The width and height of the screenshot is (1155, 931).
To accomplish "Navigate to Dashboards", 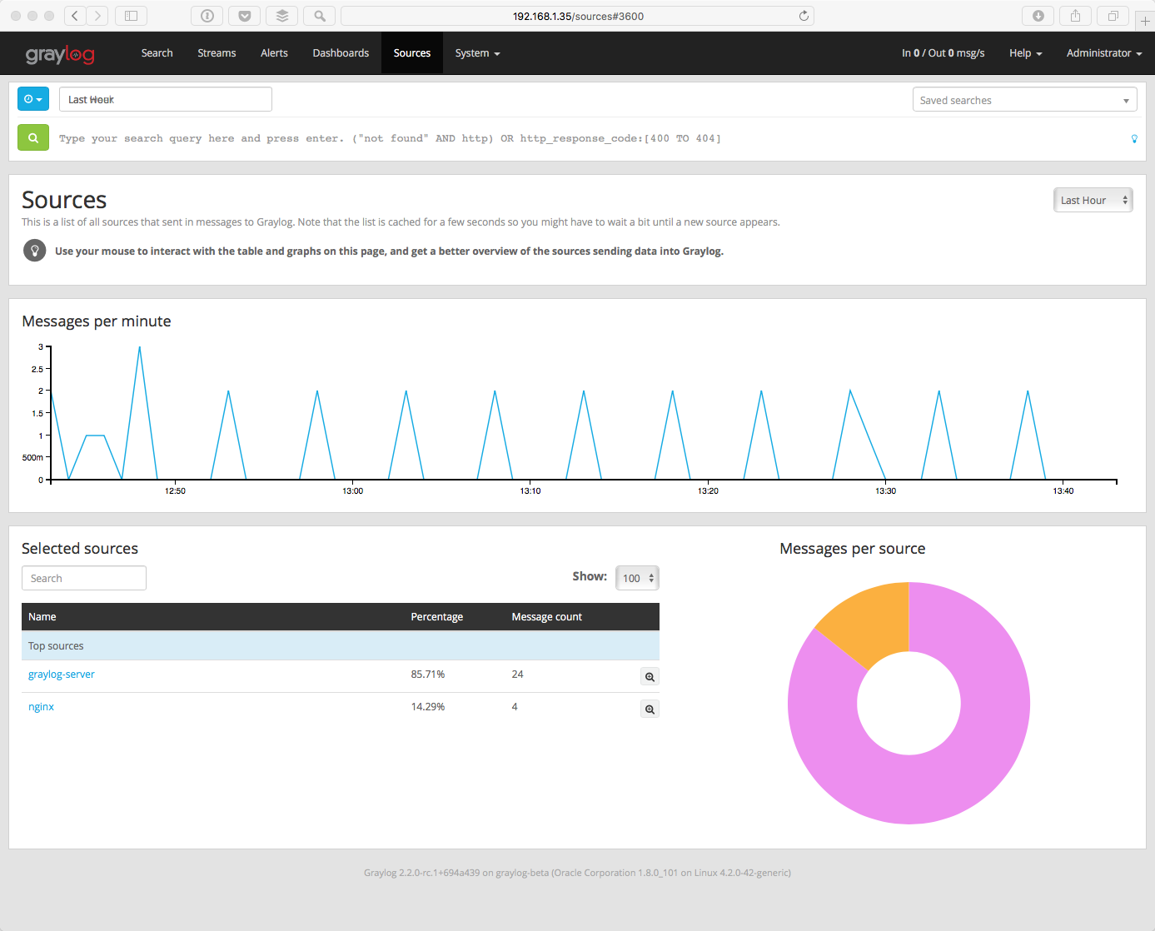I will (x=341, y=53).
